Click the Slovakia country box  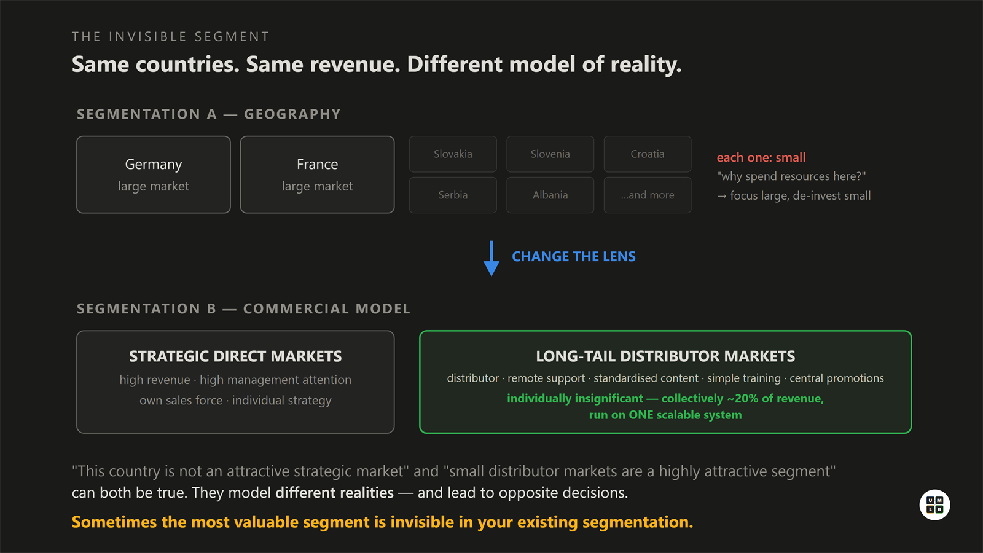coord(453,154)
